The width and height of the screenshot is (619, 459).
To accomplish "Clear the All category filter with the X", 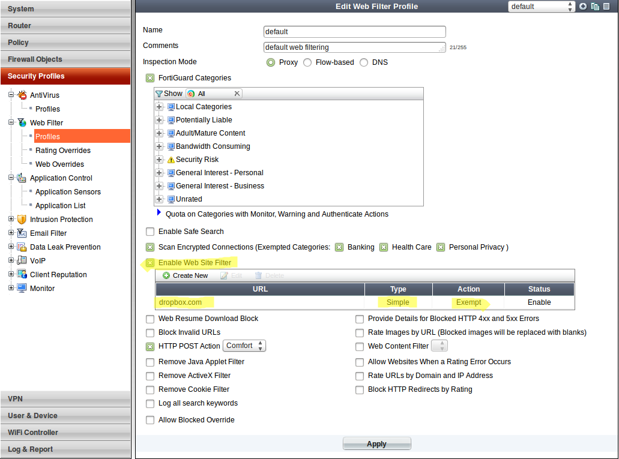I will (x=237, y=93).
